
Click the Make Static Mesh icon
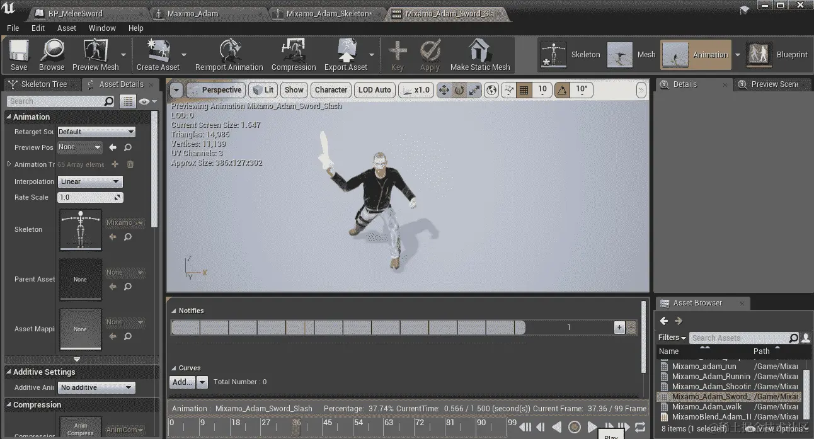pyautogui.click(x=479, y=55)
